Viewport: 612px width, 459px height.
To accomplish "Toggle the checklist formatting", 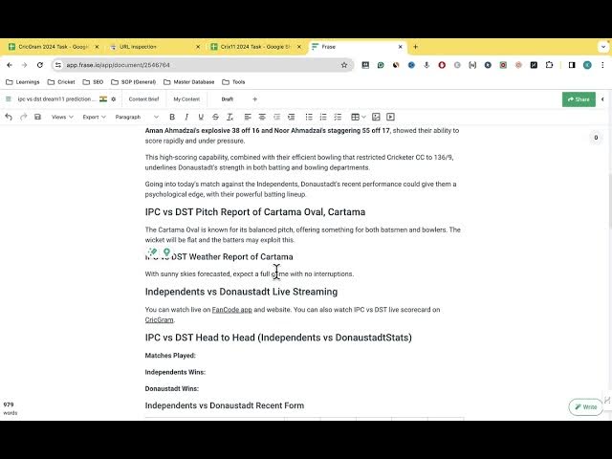I will pos(338,117).
